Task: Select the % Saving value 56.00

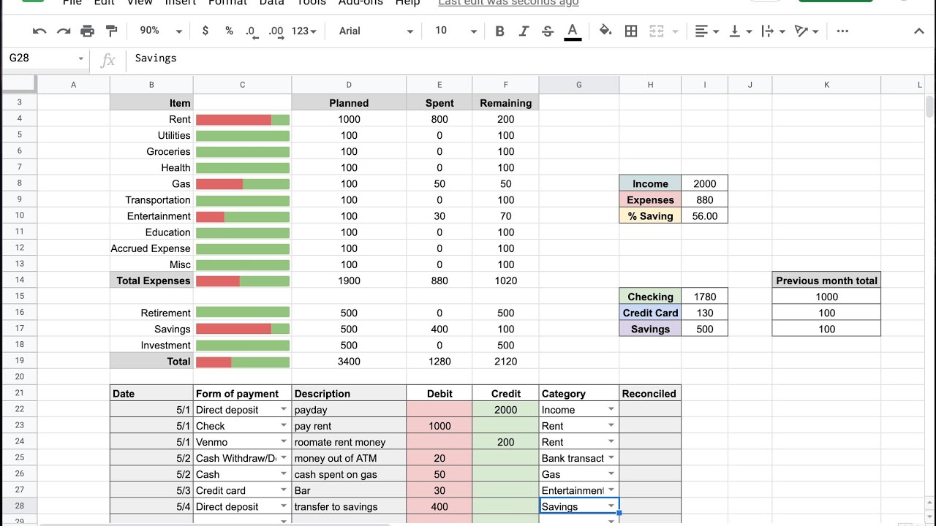Action: click(x=705, y=216)
